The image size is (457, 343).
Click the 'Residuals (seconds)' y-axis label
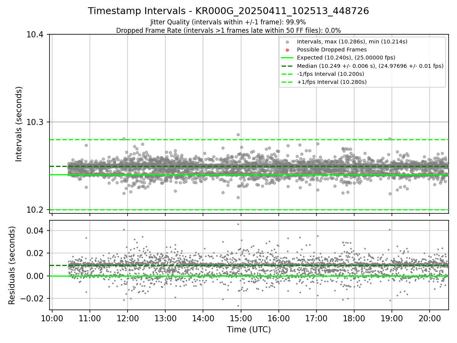[12, 265]
